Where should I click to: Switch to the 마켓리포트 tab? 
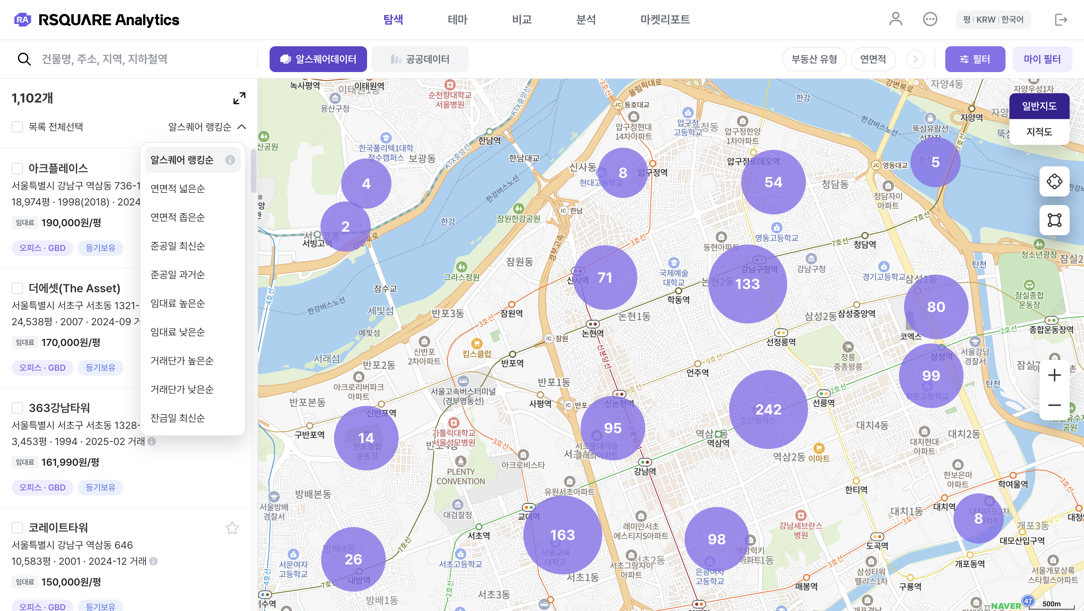(665, 19)
